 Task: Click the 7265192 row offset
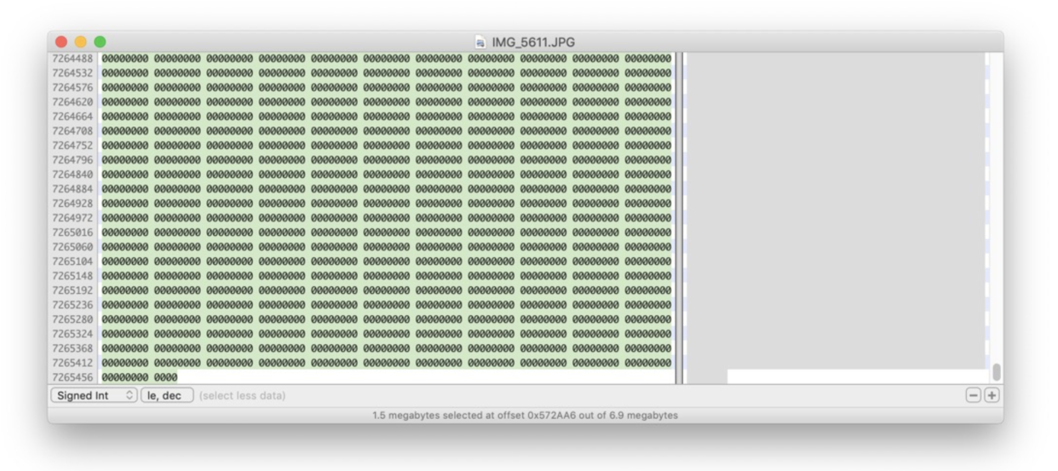pos(72,291)
